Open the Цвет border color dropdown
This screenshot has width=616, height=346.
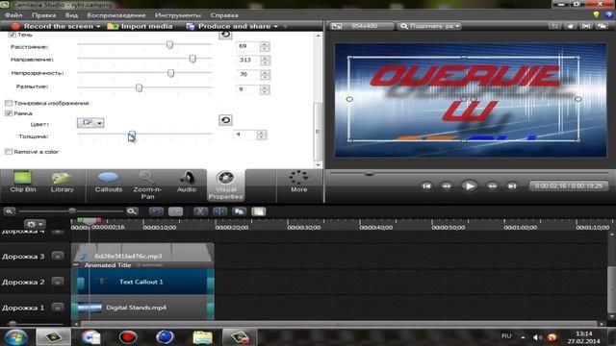coord(90,123)
